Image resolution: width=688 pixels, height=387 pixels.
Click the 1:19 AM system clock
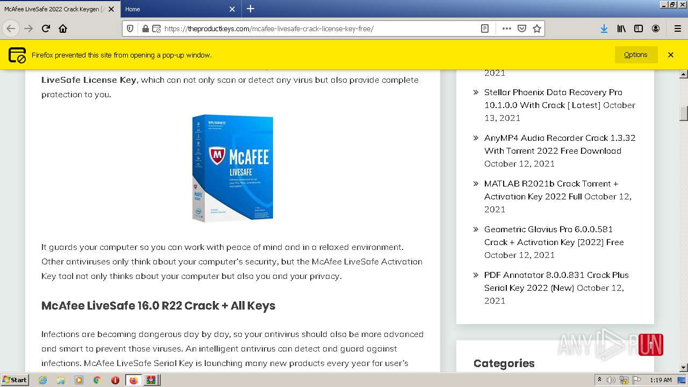[x=661, y=380]
